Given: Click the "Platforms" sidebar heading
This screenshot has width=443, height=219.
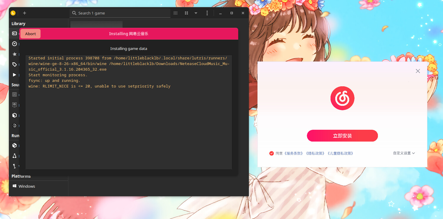Looking at the screenshot, I should (x=21, y=176).
